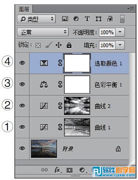Open the 正常 blend mode dropdown

click(43, 32)
